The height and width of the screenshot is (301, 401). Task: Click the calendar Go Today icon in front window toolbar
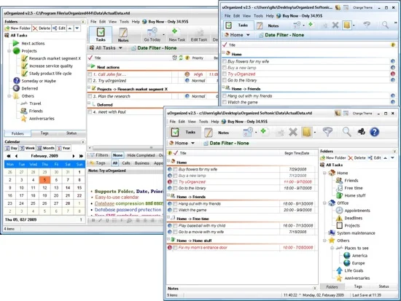click(248, 132)
